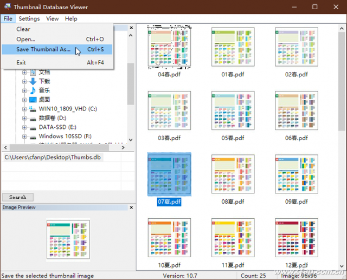Click the D: drive icon
Screen dimensions: 347x280
point(33,119)
